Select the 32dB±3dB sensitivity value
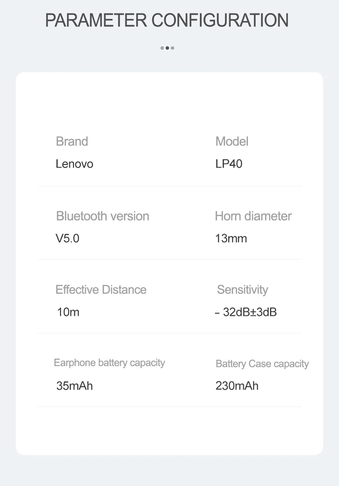 246,312
